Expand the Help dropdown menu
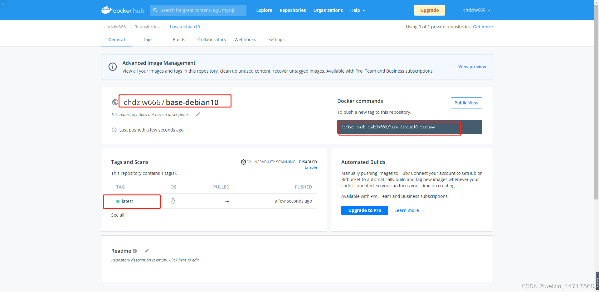Viewport: 599px width, 292px height. point(358,10)
